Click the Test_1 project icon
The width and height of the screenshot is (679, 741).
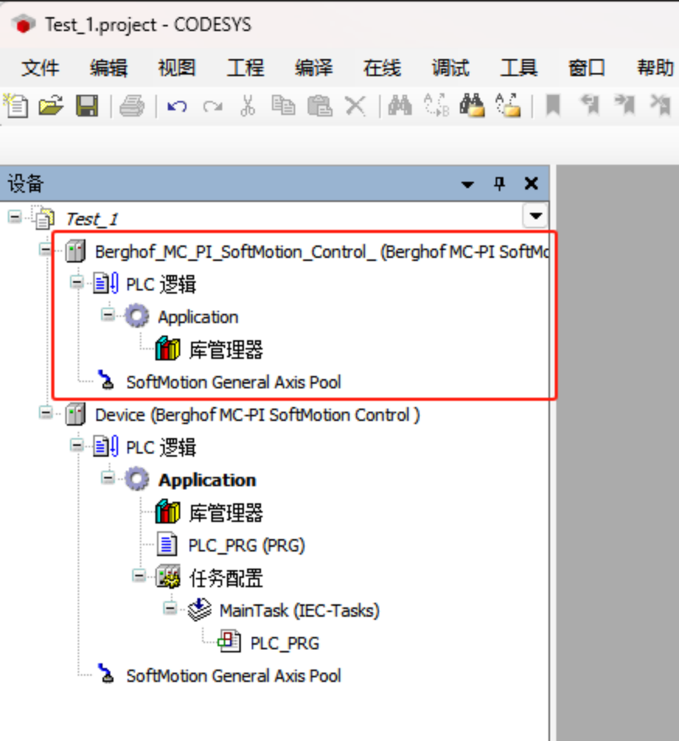click(44, 218)
